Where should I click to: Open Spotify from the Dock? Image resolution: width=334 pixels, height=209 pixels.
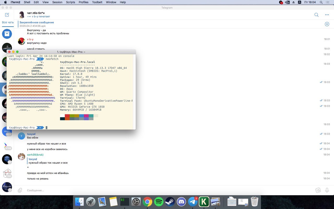[x=159, y=202]
